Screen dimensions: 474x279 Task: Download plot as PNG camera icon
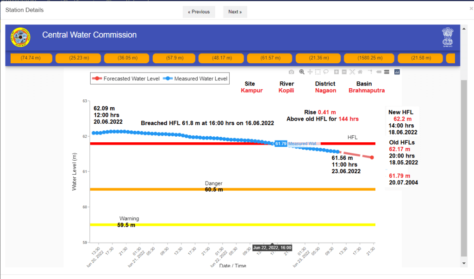point(291,72)
